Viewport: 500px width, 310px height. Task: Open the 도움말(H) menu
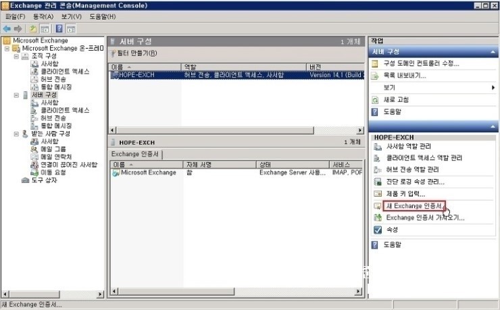point(102,17)
